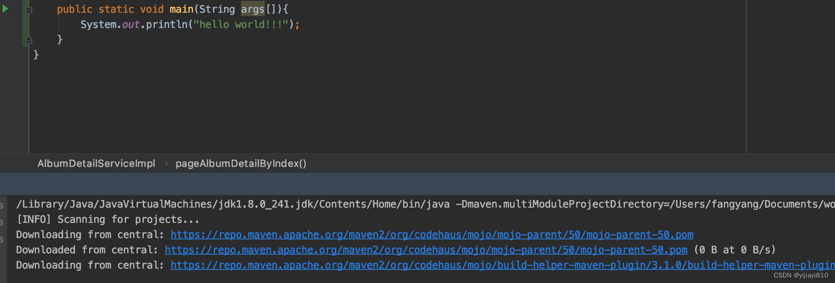
Task: Click the String type in main signature
Action: coord(217,9)
